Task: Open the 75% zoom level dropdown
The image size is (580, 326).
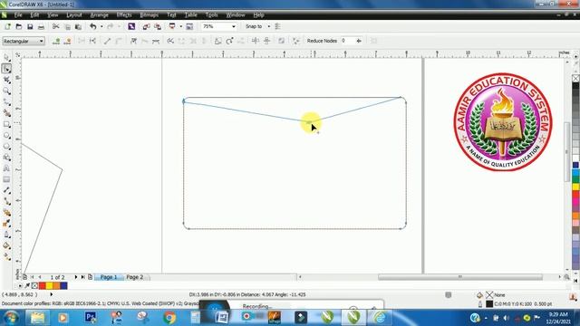Action: point(234,26)
